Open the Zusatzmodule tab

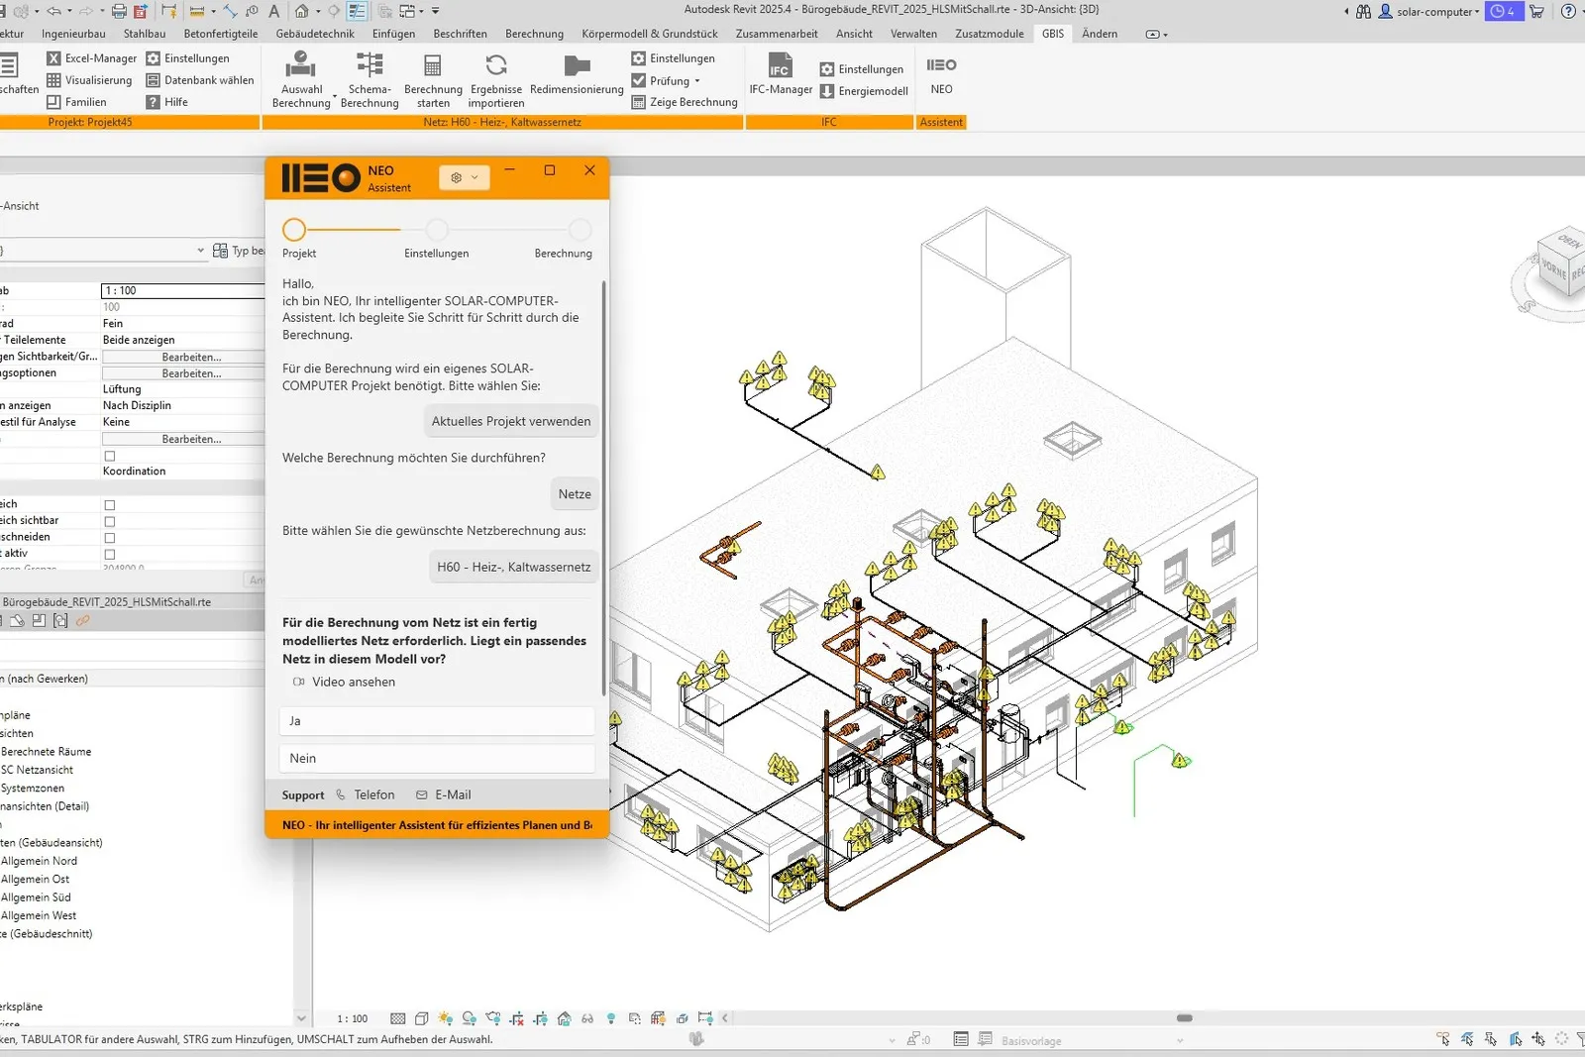coord(989,34)
